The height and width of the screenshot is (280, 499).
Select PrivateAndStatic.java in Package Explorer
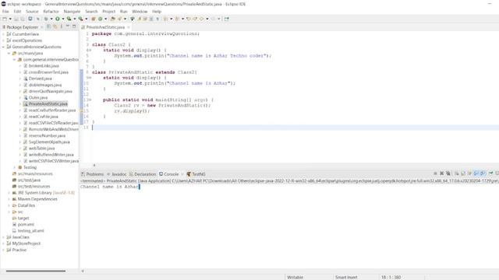click(x=48, y=103)
